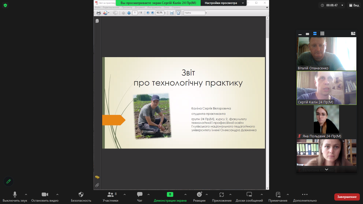This screenshot has height=204, width=363.
Task: Open Дополнительно more options menu
Action: point(305,197)
